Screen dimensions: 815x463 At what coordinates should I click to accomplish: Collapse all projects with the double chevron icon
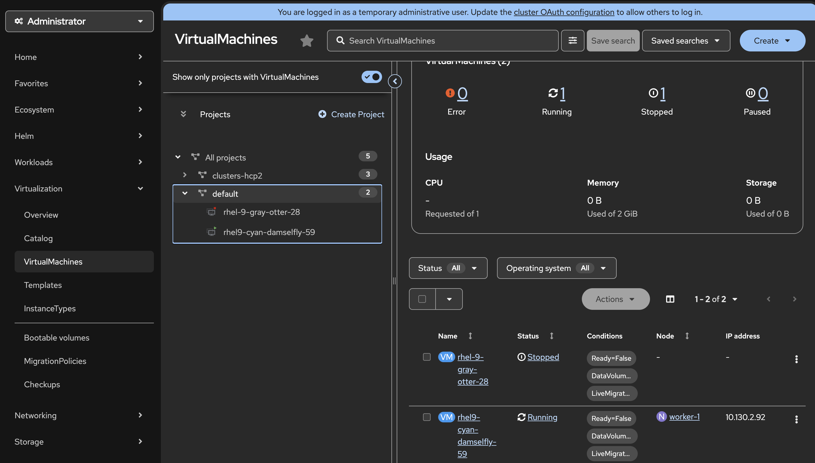coord(183,114)
